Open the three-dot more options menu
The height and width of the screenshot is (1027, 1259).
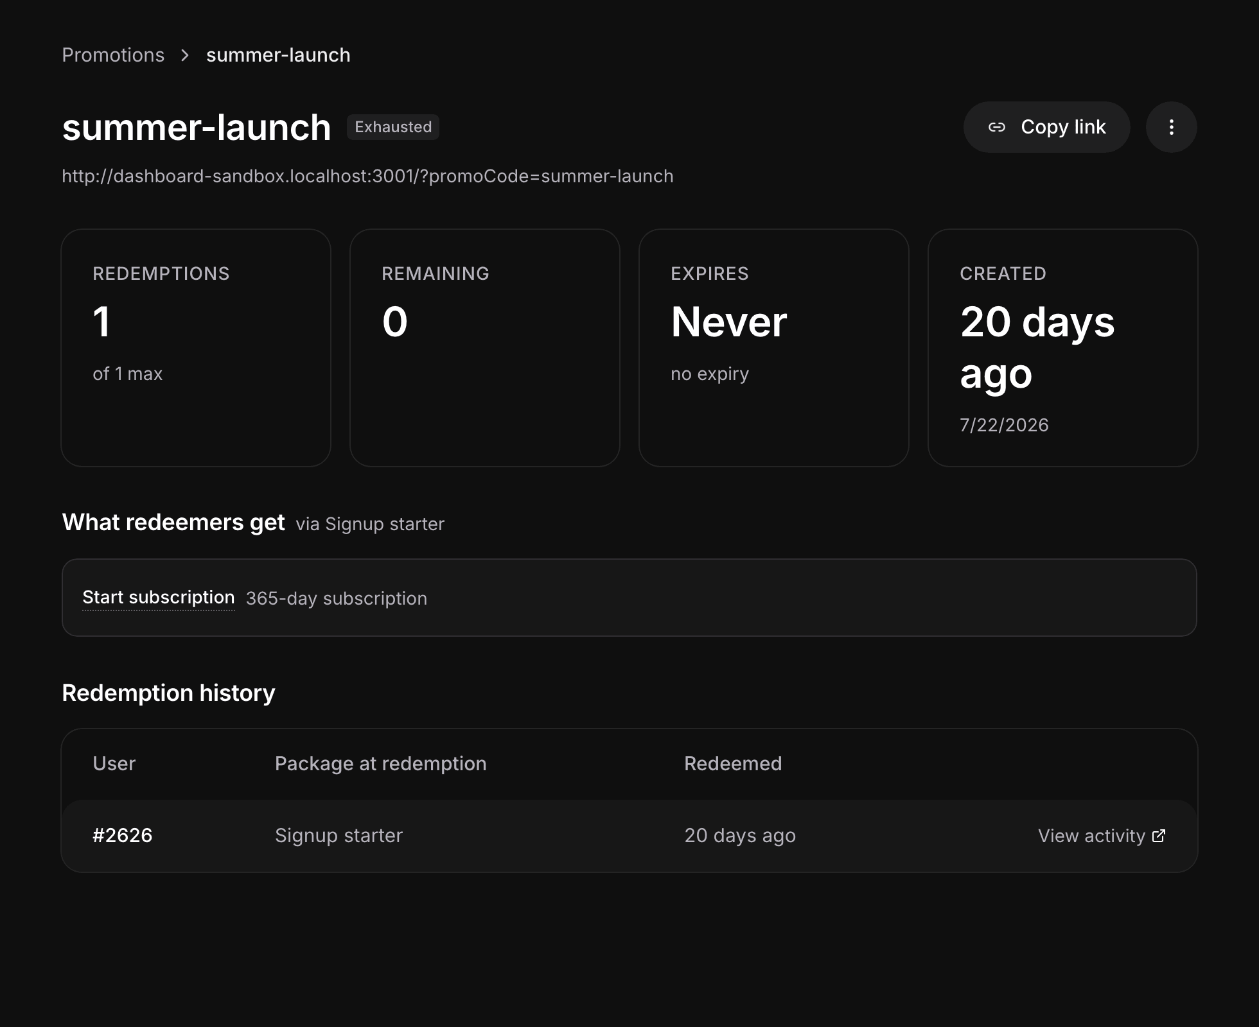(1171, 127)
